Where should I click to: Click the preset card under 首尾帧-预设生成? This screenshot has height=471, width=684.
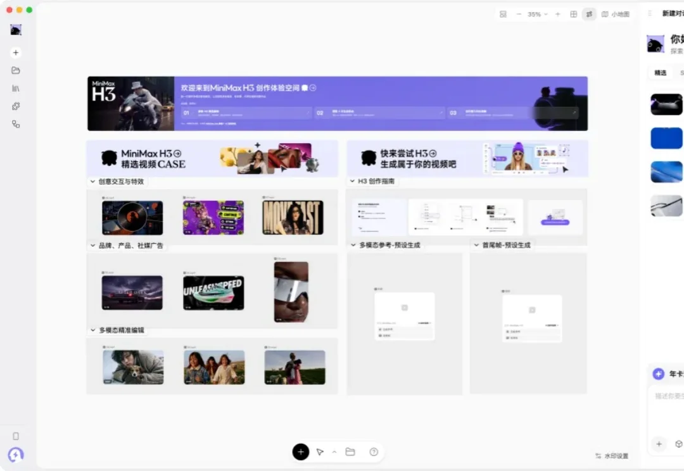(x=532, y=318)
